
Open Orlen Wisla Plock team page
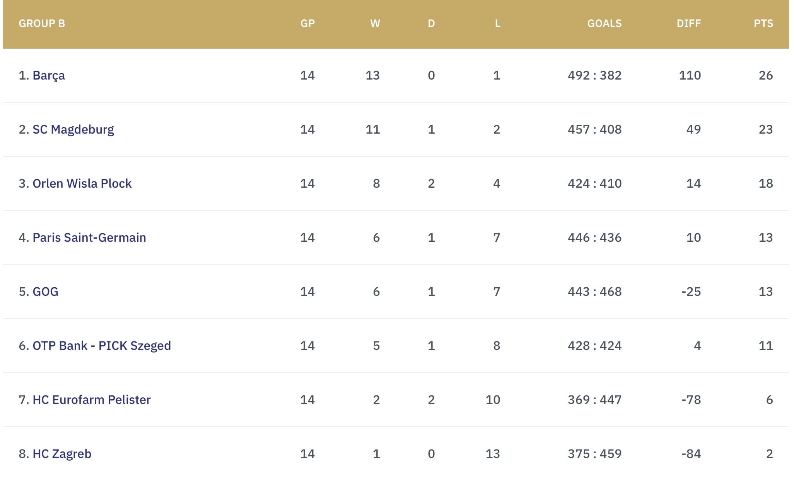coord(82,183)
